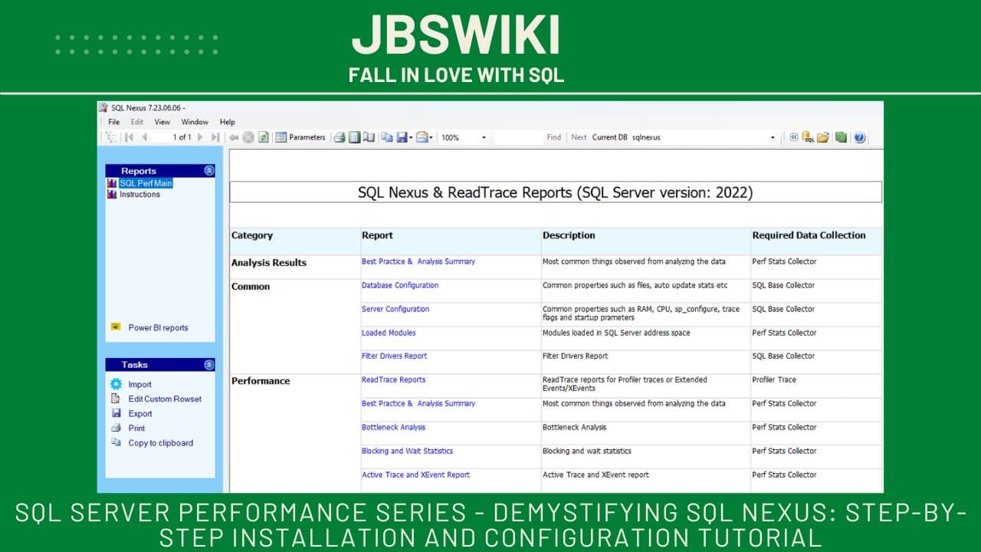981x552 pixels.
Task: Click the save/export disk icon
Action: pyautogui.click(x=401, y=137)
